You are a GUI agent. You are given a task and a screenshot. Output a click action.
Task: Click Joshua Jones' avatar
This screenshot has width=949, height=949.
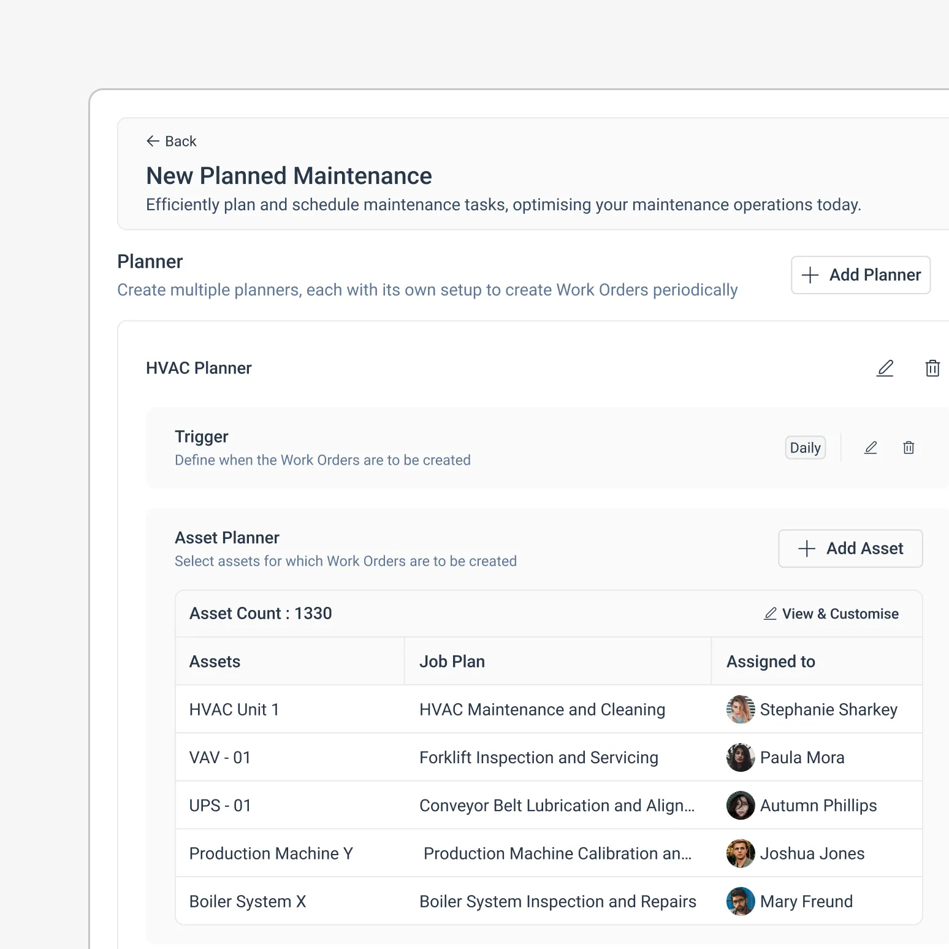(740, 853)
